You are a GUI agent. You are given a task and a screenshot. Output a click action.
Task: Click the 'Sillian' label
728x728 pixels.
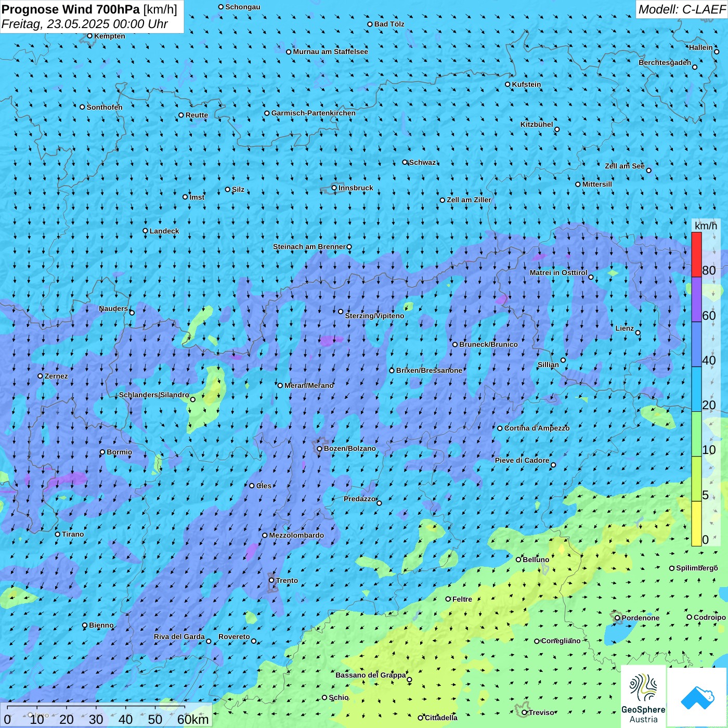[x=548, y=365]
